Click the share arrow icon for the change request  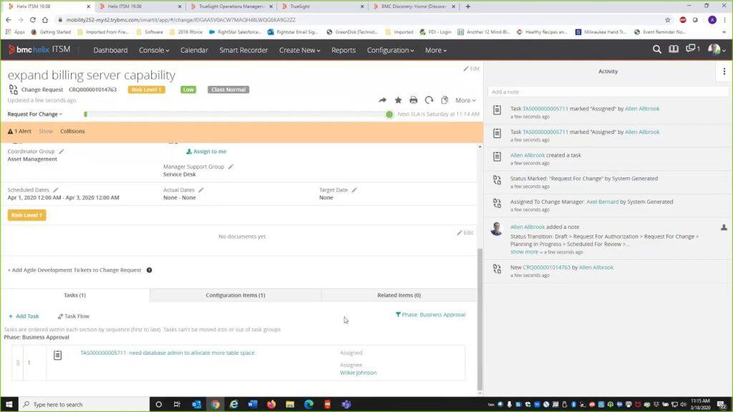(382, 100)
